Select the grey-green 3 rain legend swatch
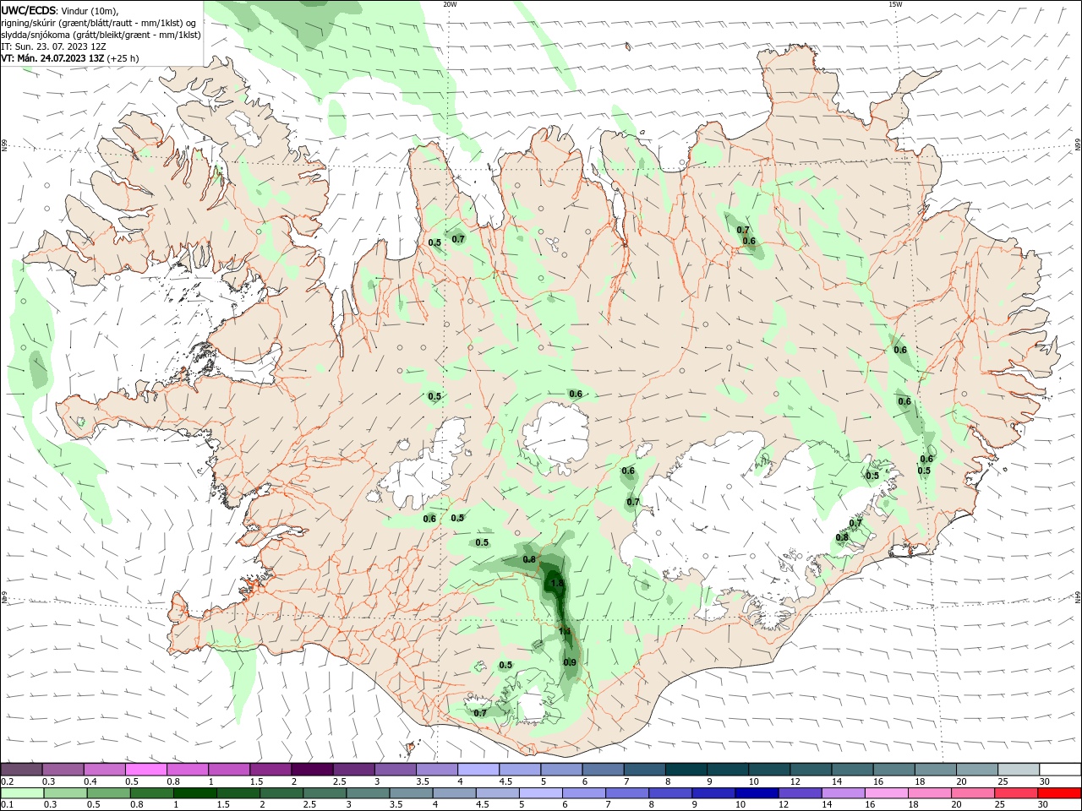Viewport: 1082px width, 811px height. (369, 793)
